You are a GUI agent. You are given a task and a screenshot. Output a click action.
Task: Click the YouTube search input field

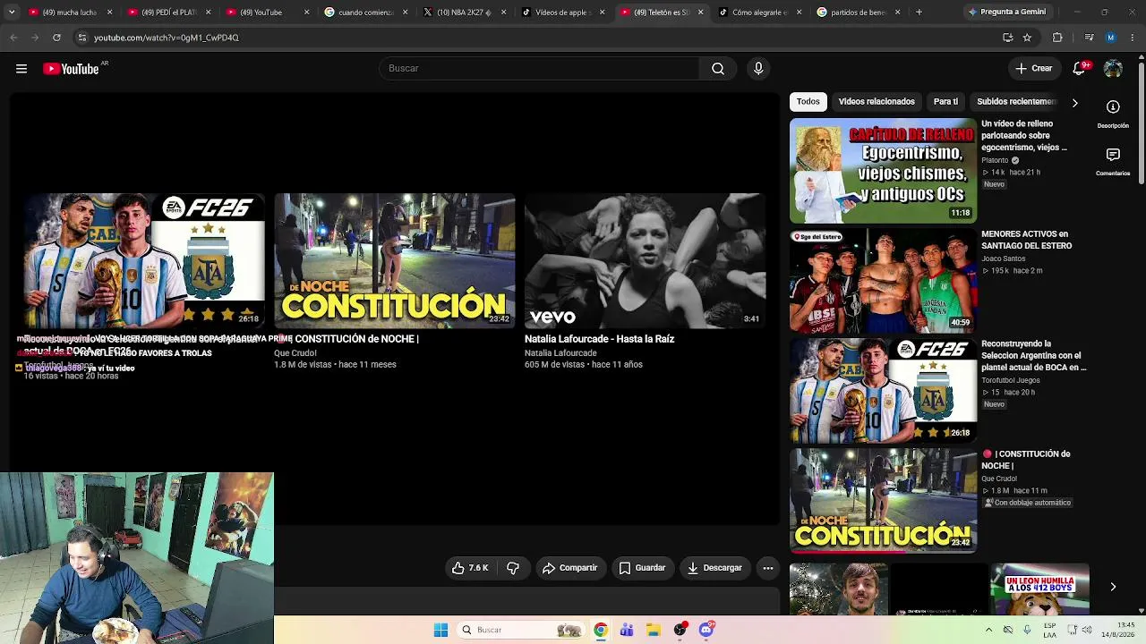click(540, 69)
